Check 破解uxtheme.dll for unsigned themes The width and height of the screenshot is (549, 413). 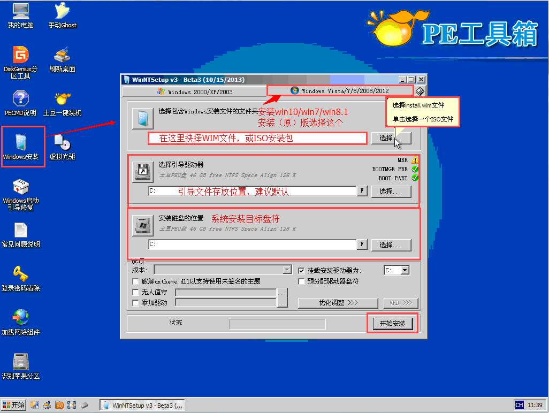point(135,281)
